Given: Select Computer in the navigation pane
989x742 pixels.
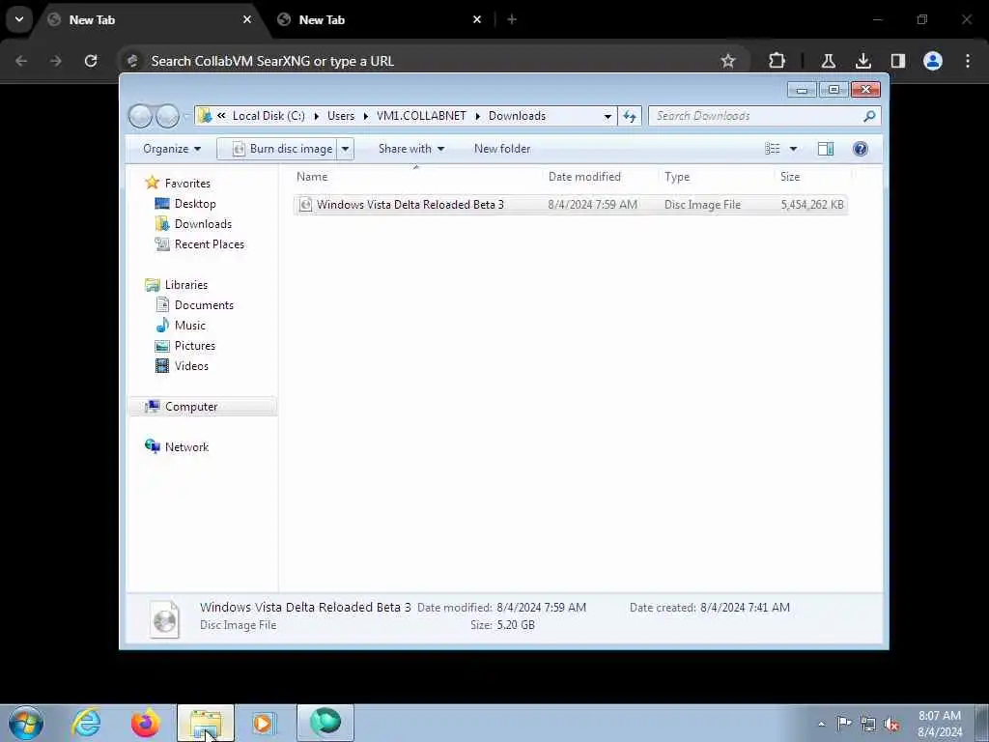Looking at the screenshot, I should click(x=203, y=407).
